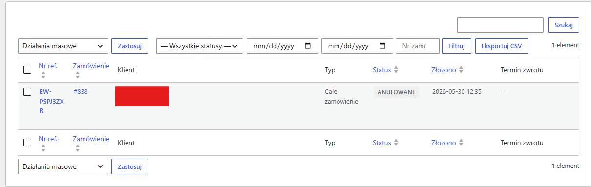Export list with Eksportuj CSV button
The height and width of the screenshot is (187, 591).
(502, 46)
